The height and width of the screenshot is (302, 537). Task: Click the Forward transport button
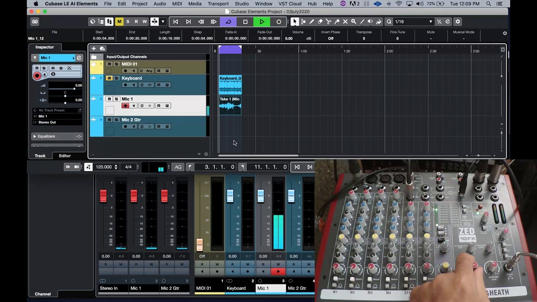click(x=214, y=22)
